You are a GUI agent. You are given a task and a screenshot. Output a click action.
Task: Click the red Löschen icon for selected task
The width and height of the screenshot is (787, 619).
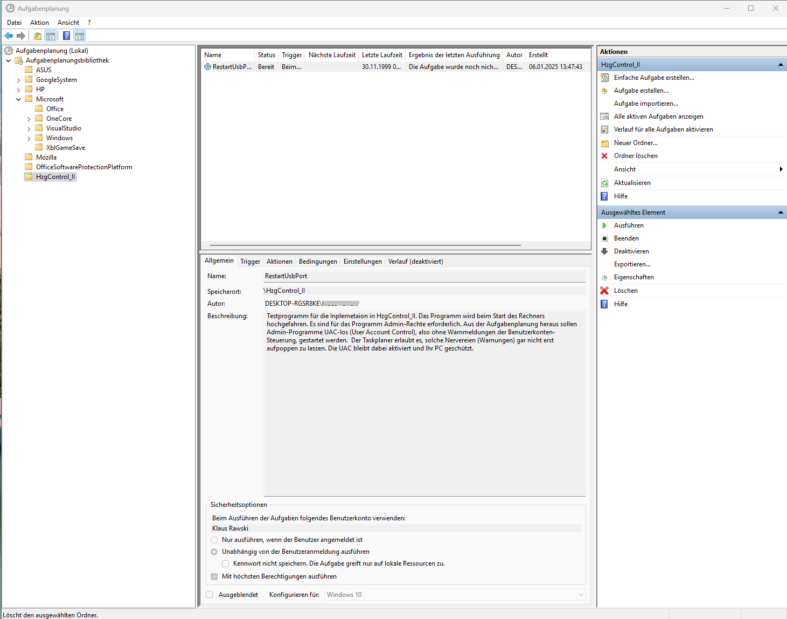click(604, 291)
